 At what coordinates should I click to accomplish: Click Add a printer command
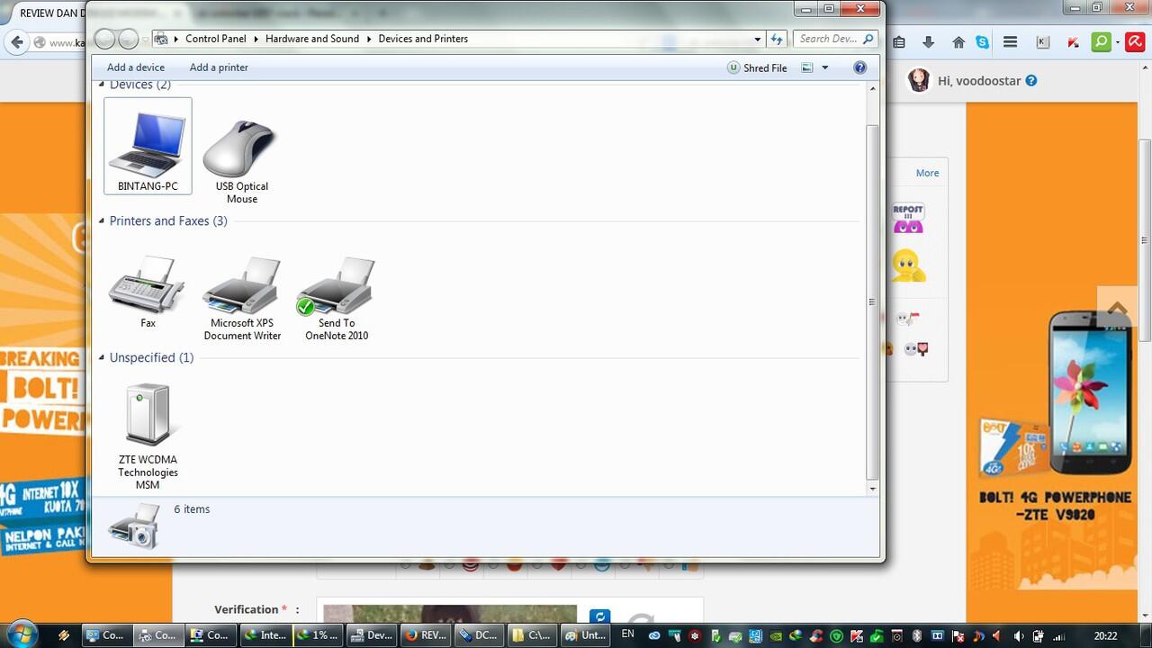[219, 67]
